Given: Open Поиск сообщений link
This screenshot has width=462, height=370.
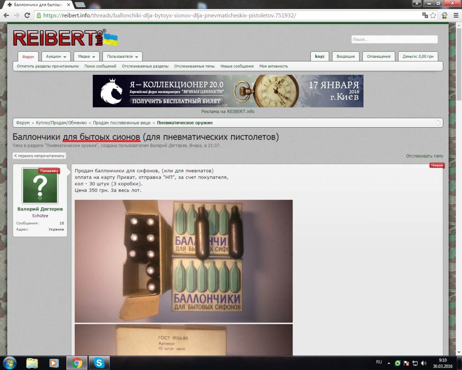Looking at the screenshot, I should coord(100,66).
